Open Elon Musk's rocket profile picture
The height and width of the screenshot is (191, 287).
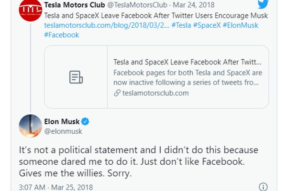(30, 126)
